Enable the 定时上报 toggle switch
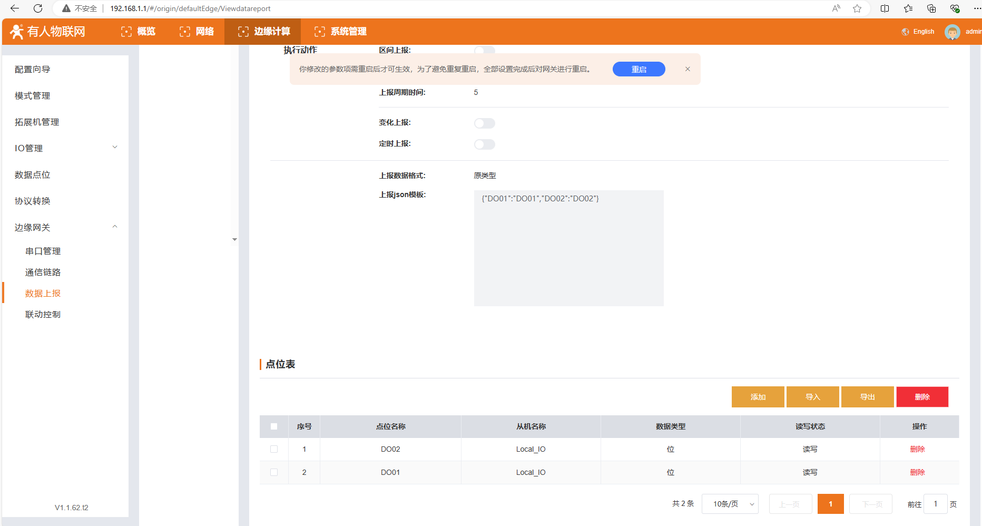Screen dimensions: 982x526 point(484,144)
